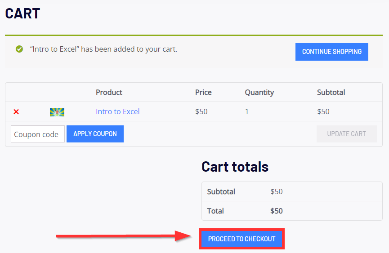This screenshot has height=253, width=389.
Task: Click the Update Cart button
Action: pyautogui.click(x=347, y=134)
